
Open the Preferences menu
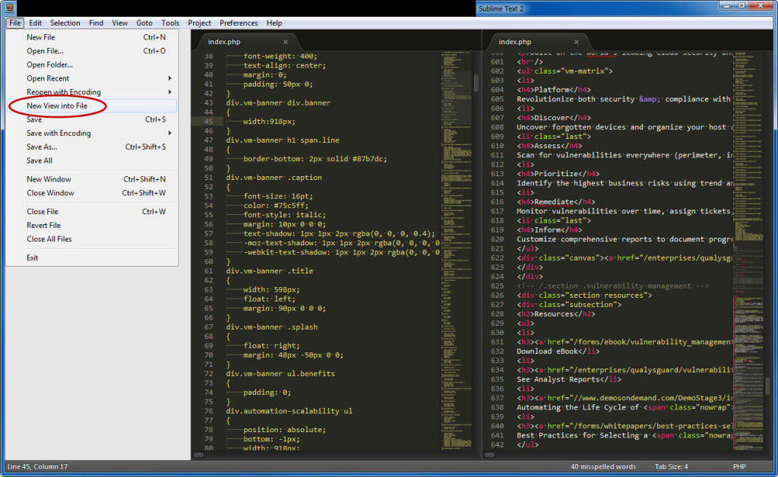[x=239, y=23]
